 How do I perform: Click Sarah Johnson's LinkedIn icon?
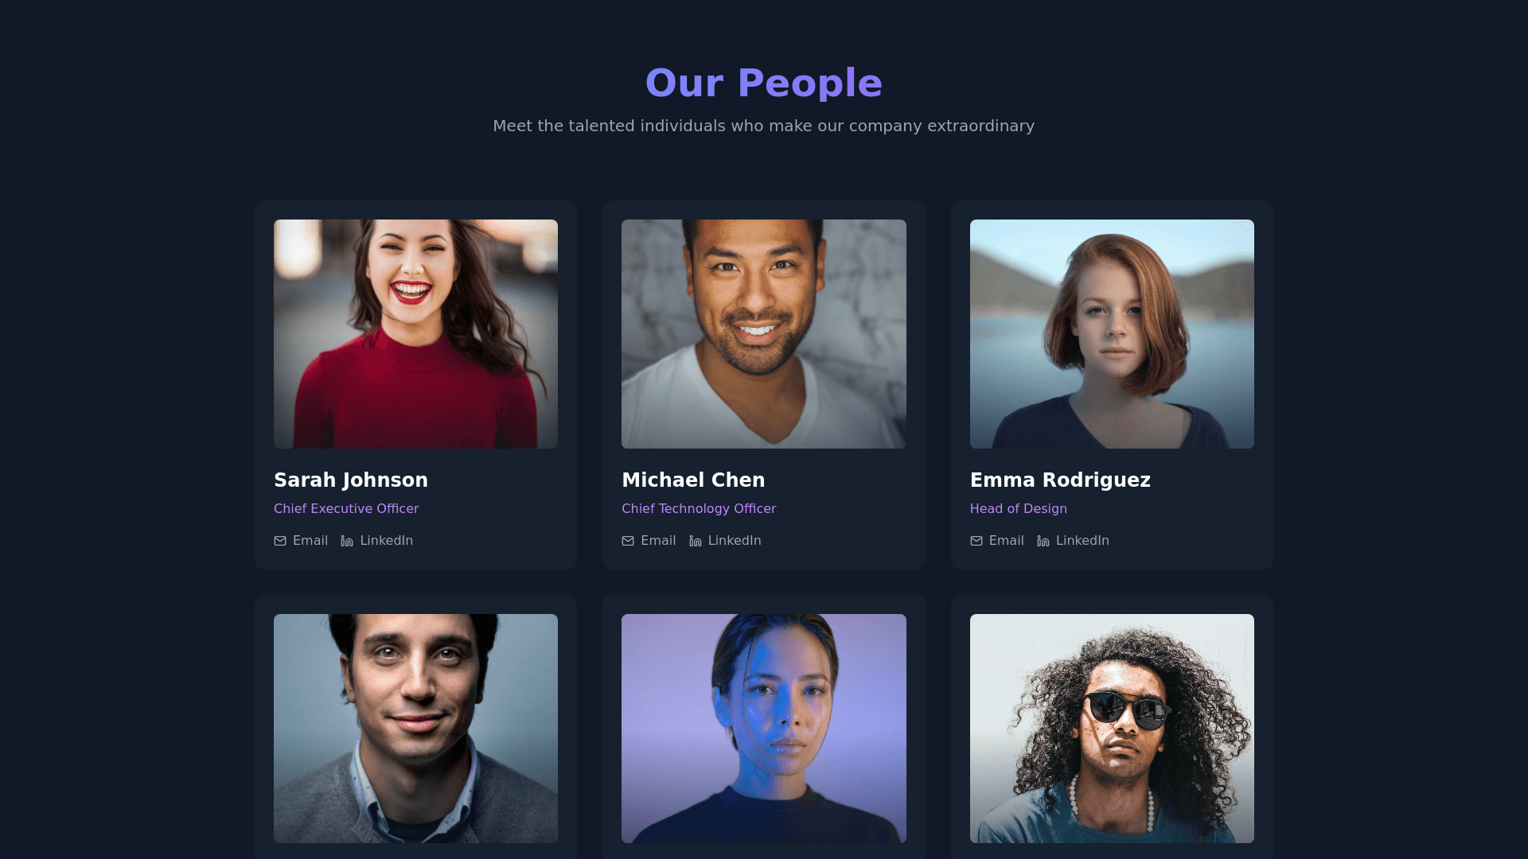pos(347,541)
